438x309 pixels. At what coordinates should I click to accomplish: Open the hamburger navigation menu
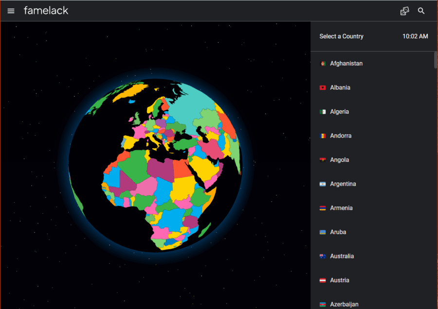point(11,11)
